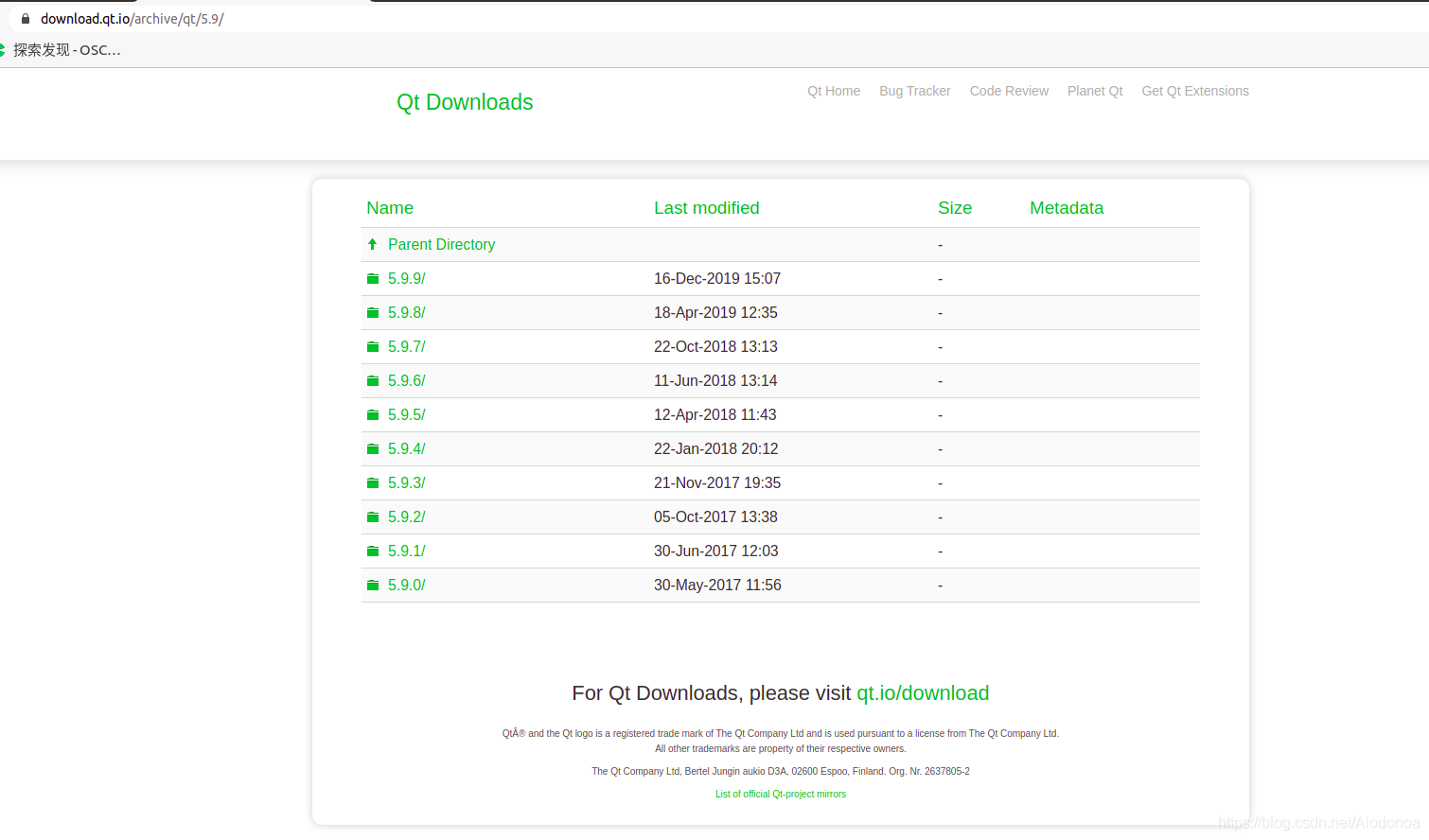
Task: Click the lock icon in address bar
Action: (26, 18)
